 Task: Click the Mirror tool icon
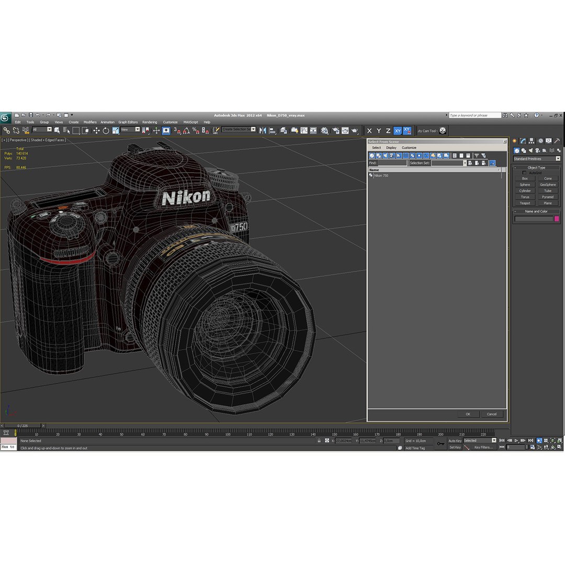(x=263, y=130)
